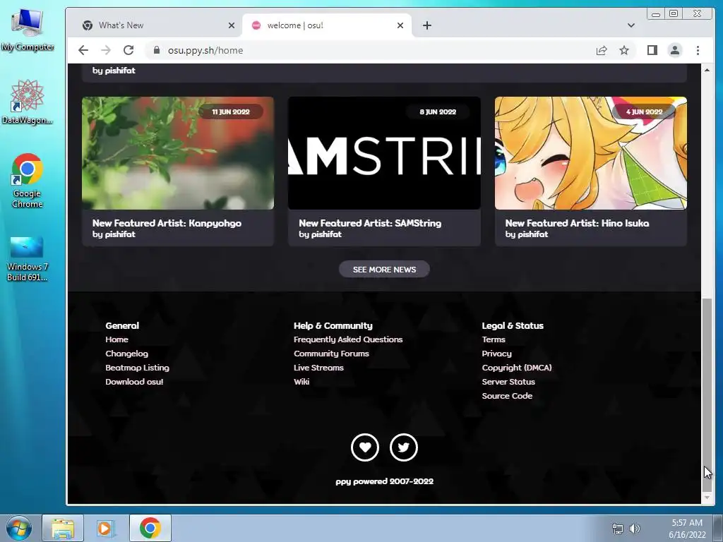
Task: Close the What's New tab
Action: [x=232, y=25]
